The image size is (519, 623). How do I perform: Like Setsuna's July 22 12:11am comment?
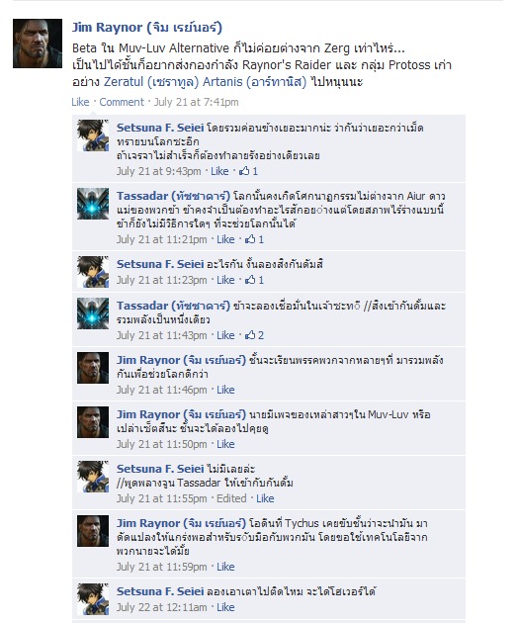tap(225, 607)
